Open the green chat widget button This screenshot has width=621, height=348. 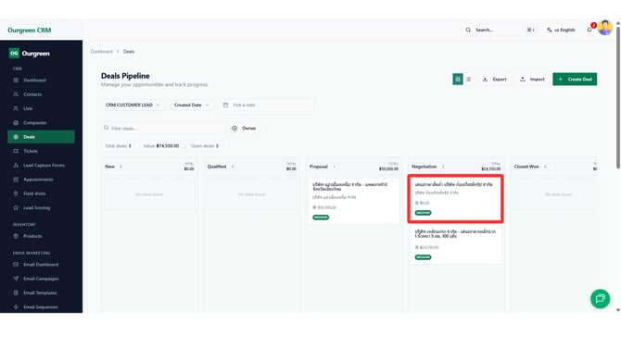(x=600, y=299)
